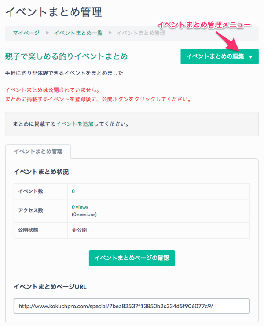This screenshot has width=264, height=326.
Task: Follow the イベントを追加 link
Action: pyautogui.click(x=74, y=124)
